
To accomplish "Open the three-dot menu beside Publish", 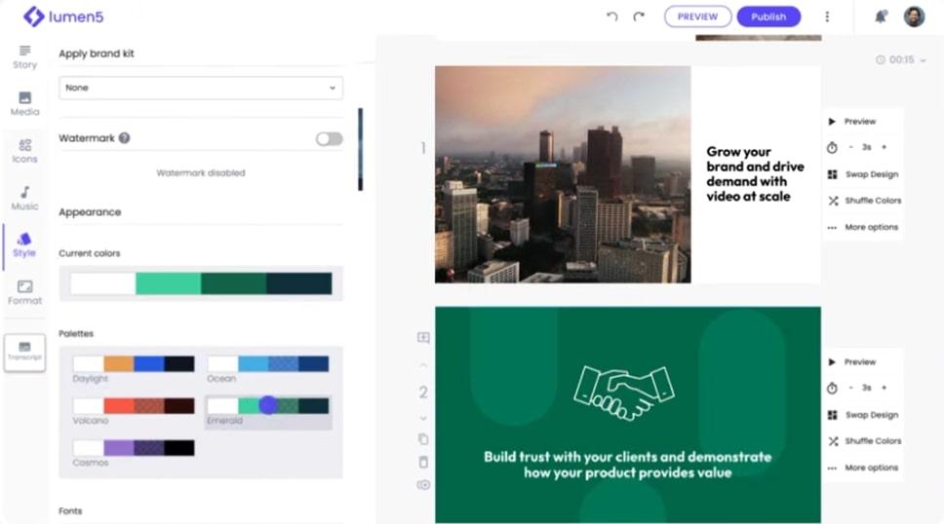I will 827,17.
